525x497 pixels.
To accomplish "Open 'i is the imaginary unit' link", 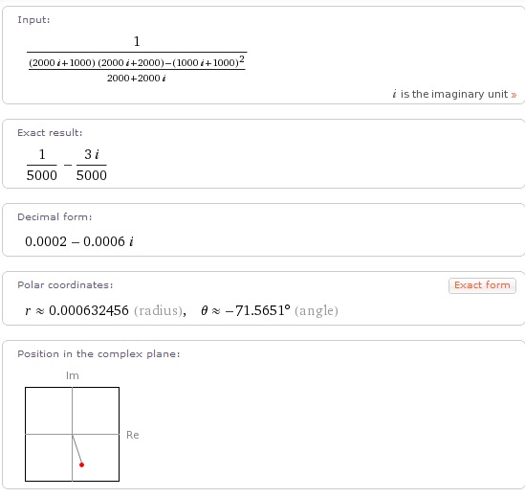I will [454, 94].
